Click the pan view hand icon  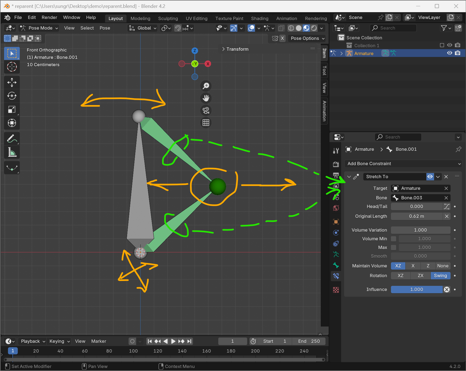point(206,98)
